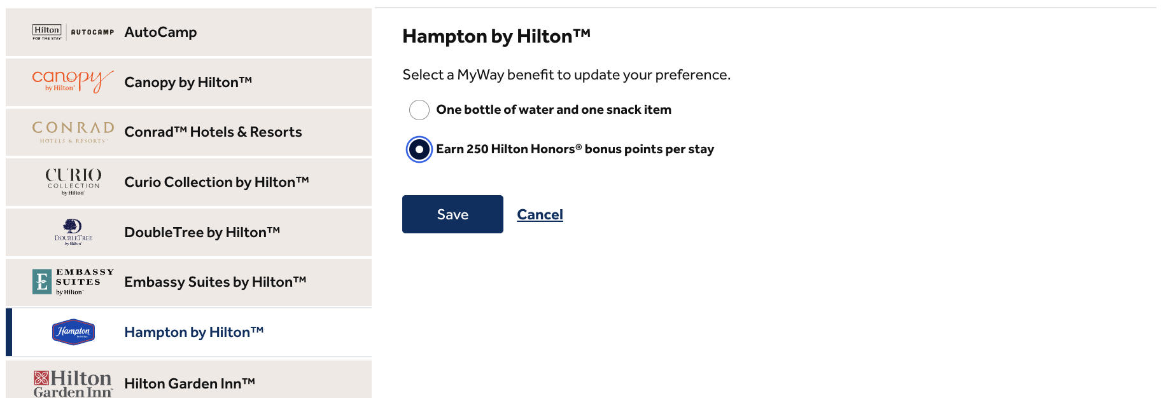Save the MyWay benefit preference

[452, 214]
